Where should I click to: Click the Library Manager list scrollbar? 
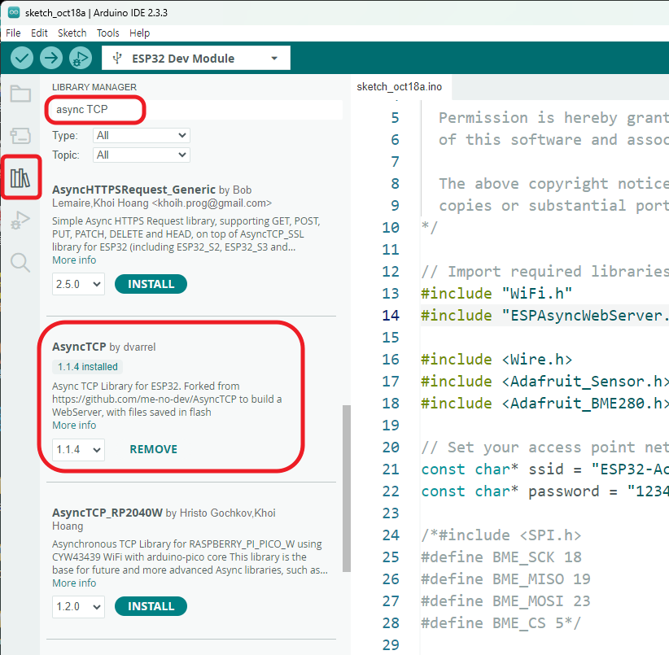coord(347,488)
